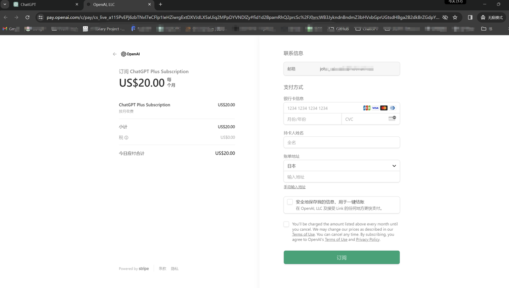Click the green 订阅 subscribe button

pyautogui.click(x=342, y=257)
